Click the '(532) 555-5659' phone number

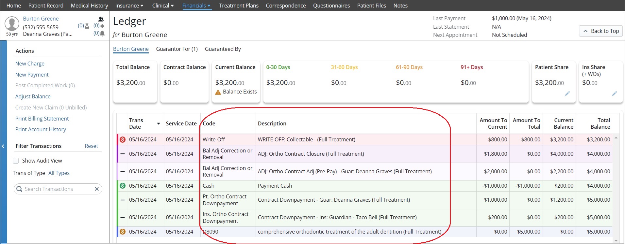click(x=41, y=27)
